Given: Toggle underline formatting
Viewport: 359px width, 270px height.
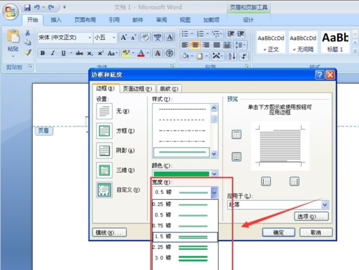Looking at the screenshot, I should point(63,53).
